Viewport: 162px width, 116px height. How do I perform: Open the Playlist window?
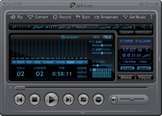pos(145,78)
